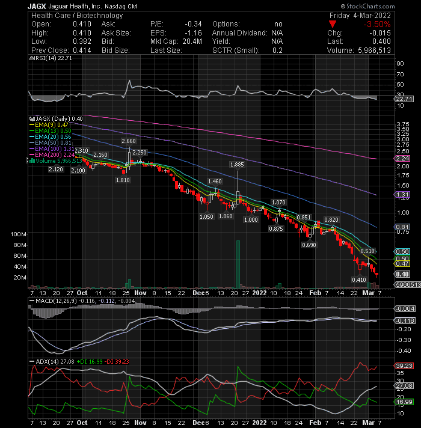Click the Prev Close value 0.414
421x428 pixels.
pos(82,50)
